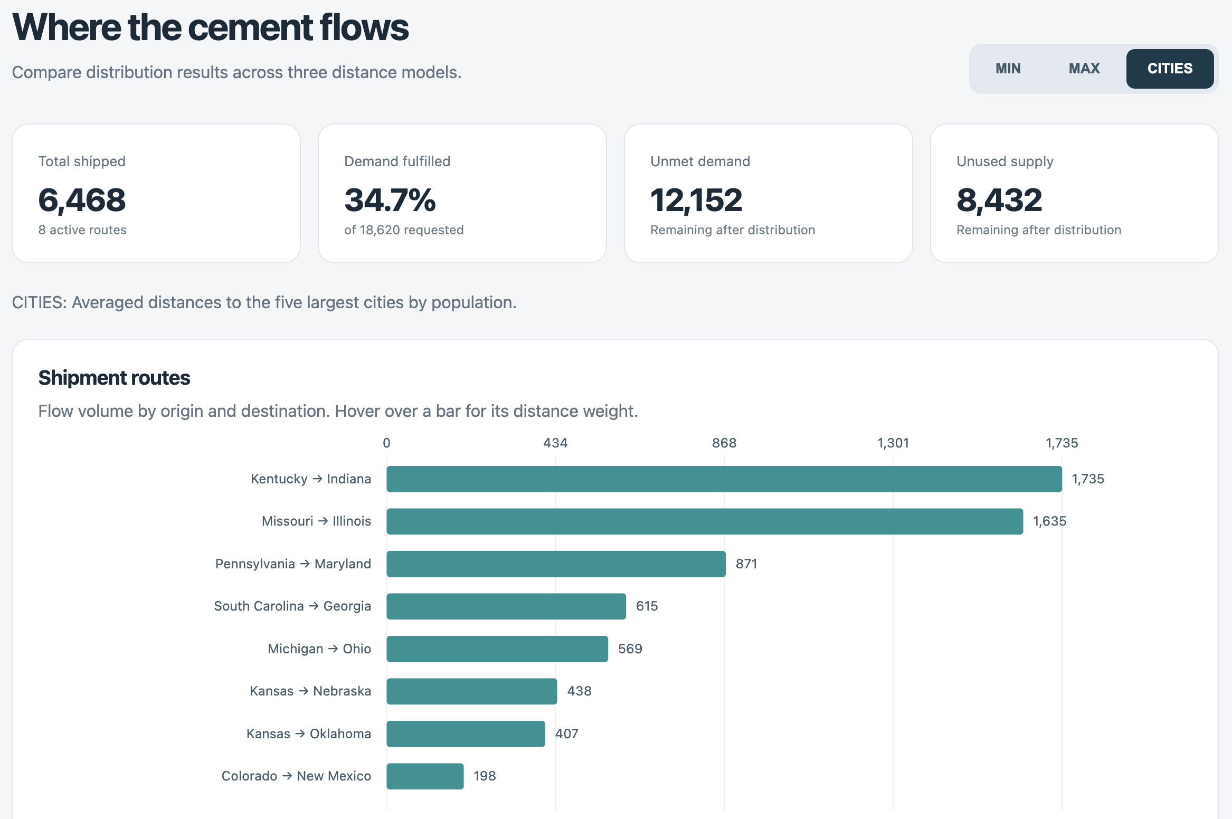Select the MAX distance model

1084,69
